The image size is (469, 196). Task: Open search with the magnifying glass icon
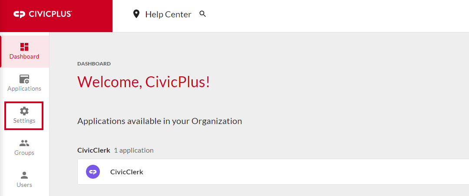203,14
